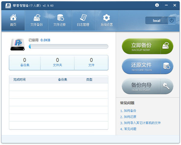Open the 首页 home tab
181x145 pixels.
coord(13,20)
